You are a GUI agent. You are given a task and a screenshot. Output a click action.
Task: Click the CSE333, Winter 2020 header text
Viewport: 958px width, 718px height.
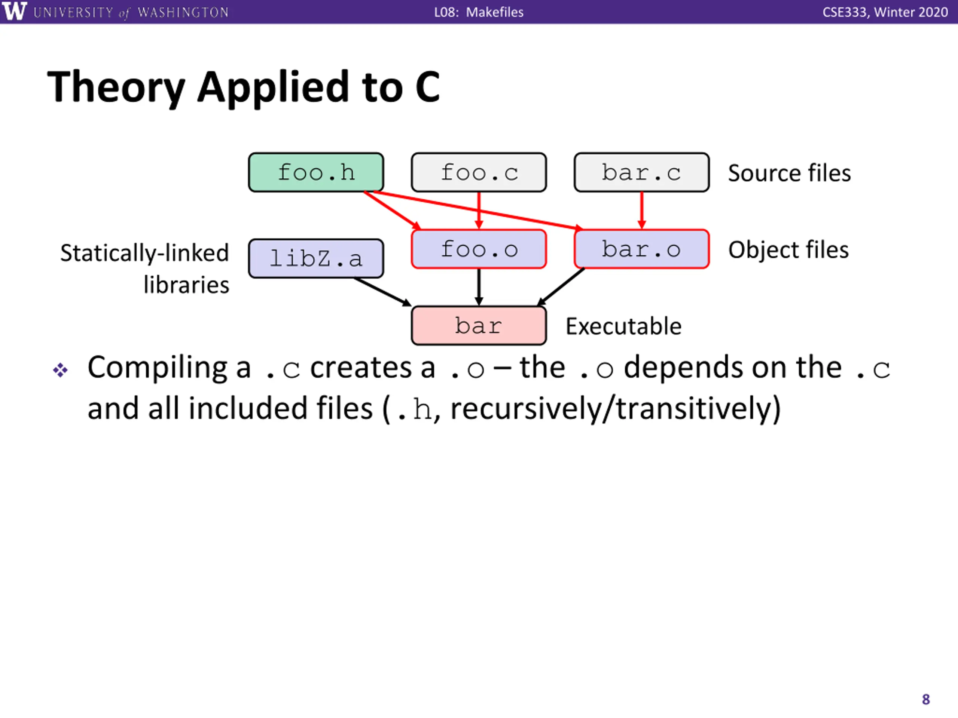[x=885, y=12]
